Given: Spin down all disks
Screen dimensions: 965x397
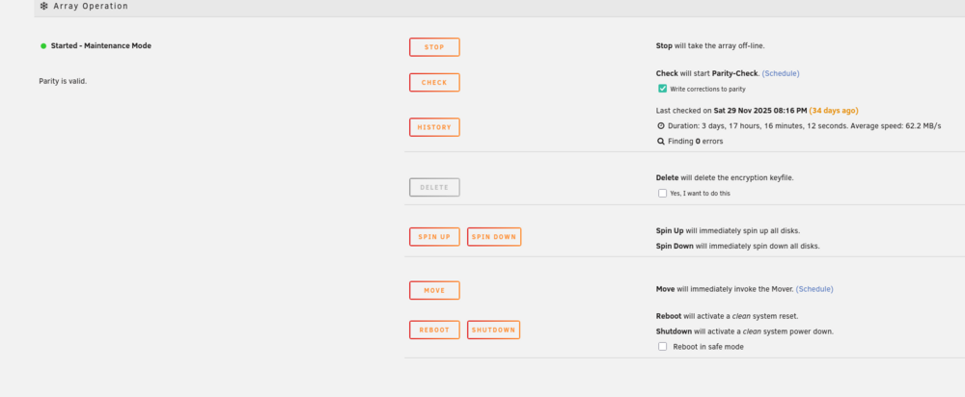Looking at the screenshot, I should pos(494,237).
